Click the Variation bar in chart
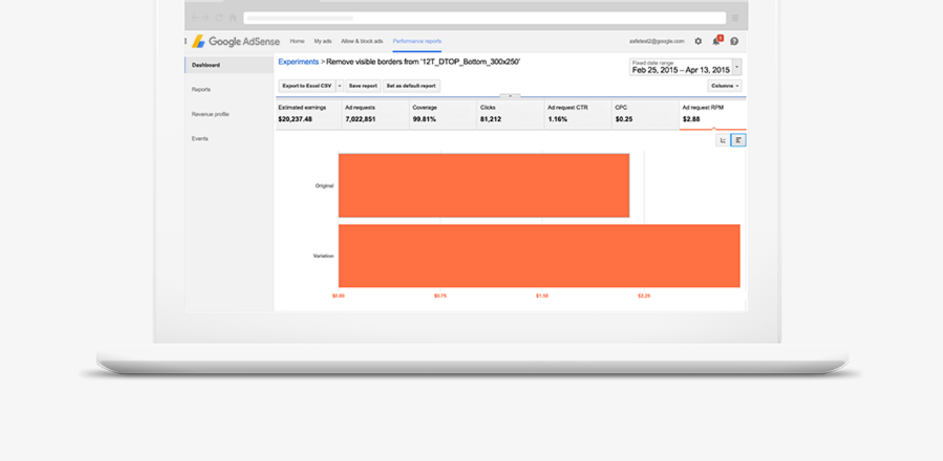Viewport: 943px width, 461px height. click(x=539, y=256)
